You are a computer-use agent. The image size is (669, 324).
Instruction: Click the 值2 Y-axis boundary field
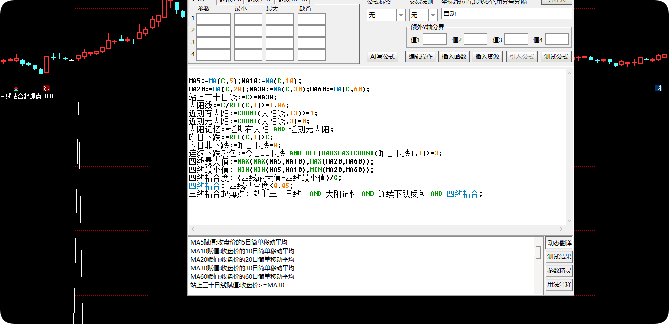[x=475, y=39]
